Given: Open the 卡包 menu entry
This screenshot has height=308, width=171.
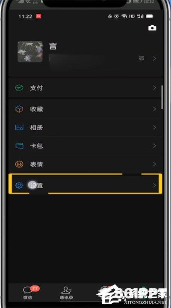Looking at the screenshot, I should [85, 146].
